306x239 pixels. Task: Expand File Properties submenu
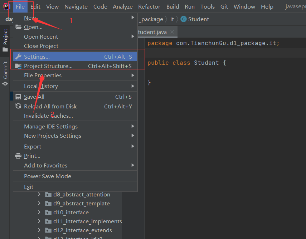[75, 75]
